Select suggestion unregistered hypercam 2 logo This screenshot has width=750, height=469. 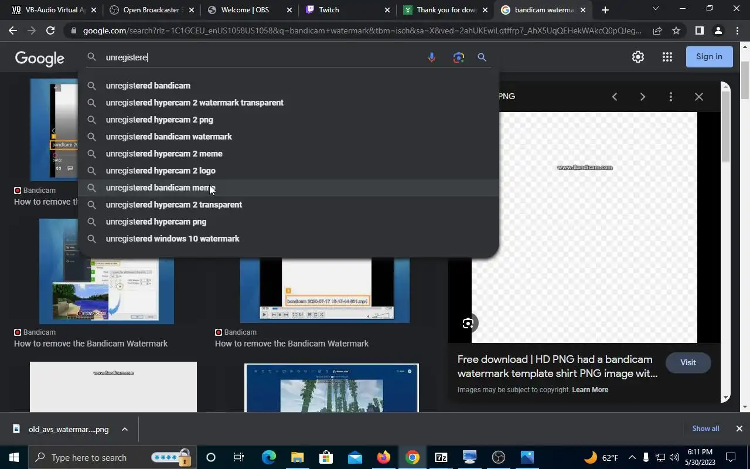tap(288, 171)
